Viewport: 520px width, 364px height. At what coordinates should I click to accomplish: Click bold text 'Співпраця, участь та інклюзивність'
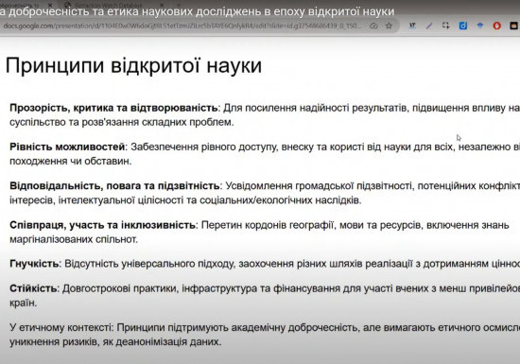point(102,225)
